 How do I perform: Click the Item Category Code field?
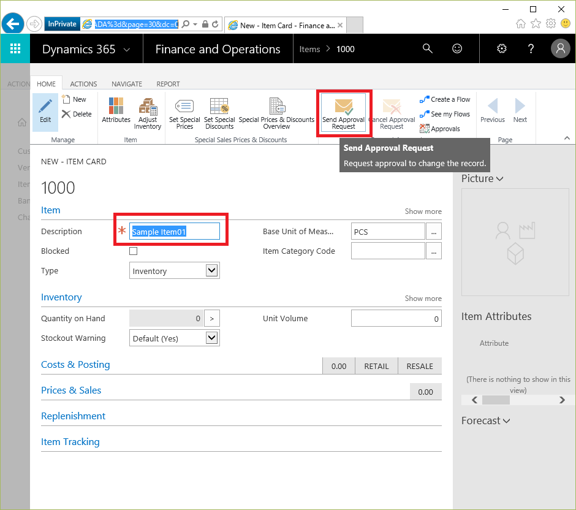(388, 251)
